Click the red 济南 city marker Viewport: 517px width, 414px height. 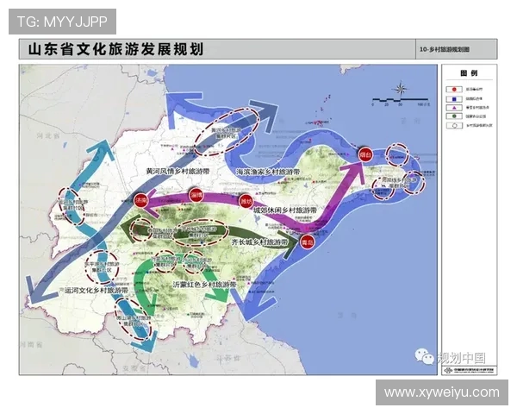(x=141, y=199)
